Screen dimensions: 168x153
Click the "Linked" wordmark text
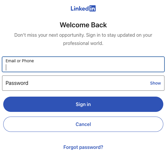[80, 9]
